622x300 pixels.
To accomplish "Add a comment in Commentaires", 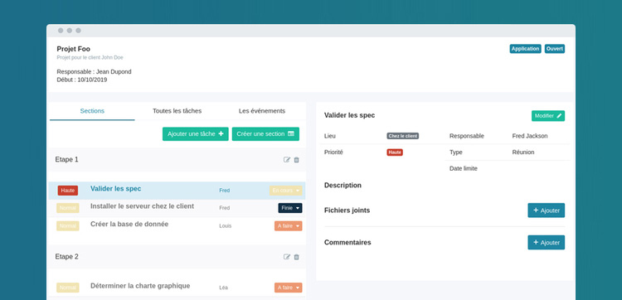I will tap(546, 243).
